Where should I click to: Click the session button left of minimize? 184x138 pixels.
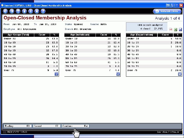pos(168,5)
